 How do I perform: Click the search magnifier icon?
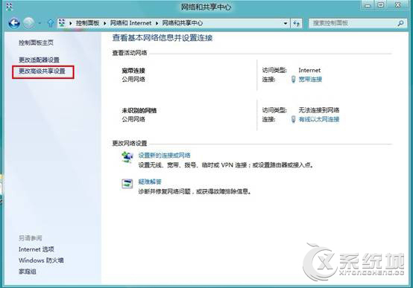(400, 23)
